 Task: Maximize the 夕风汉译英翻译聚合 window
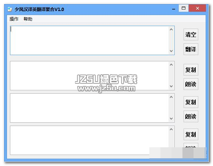[184, 8]
